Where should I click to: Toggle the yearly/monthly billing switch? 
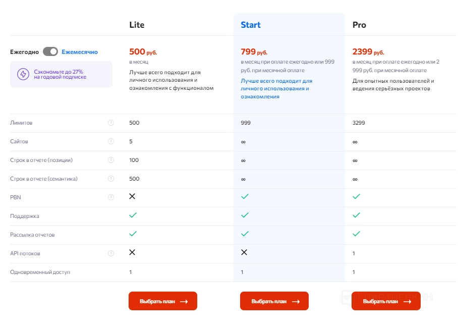[50, 51]
